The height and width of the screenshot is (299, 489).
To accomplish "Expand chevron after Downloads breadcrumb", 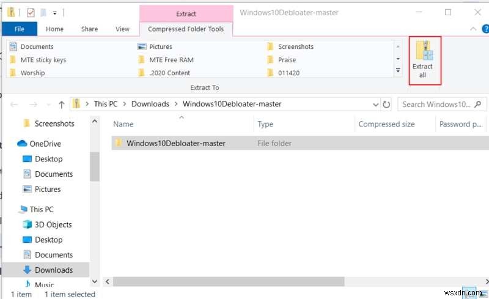I will point(176,104).
